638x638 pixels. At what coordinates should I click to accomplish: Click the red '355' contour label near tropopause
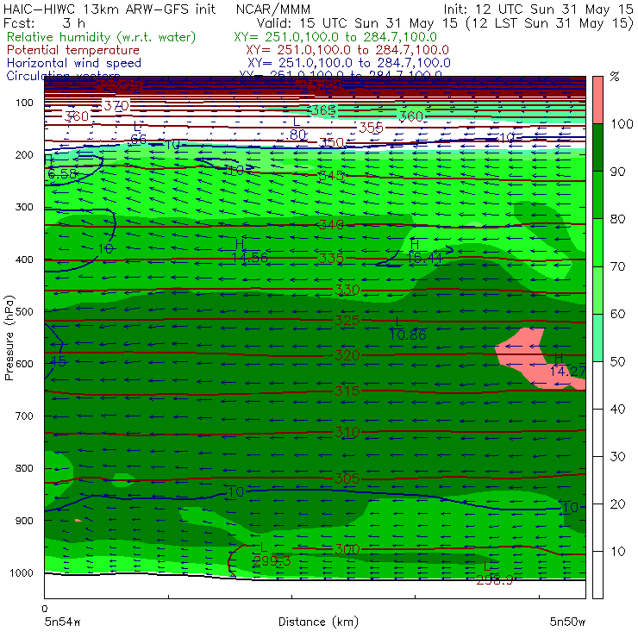371,128
